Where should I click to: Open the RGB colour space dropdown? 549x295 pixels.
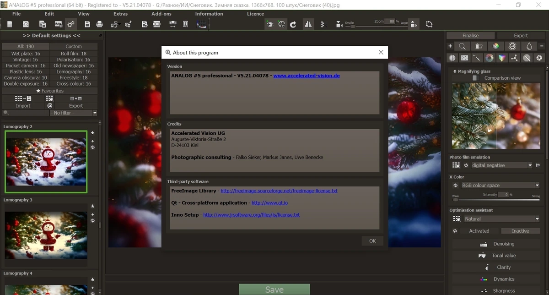coord(500,186)
